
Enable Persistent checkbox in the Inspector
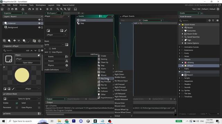pyautogui.click(x=17, y=107)
